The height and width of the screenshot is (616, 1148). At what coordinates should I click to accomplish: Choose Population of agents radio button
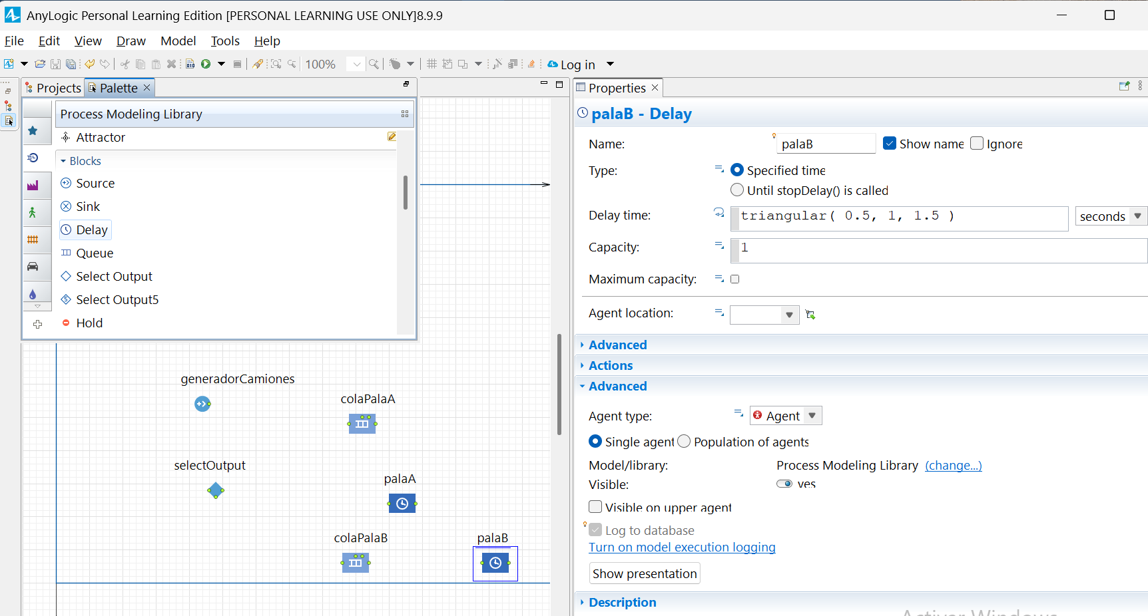[684, 442]
